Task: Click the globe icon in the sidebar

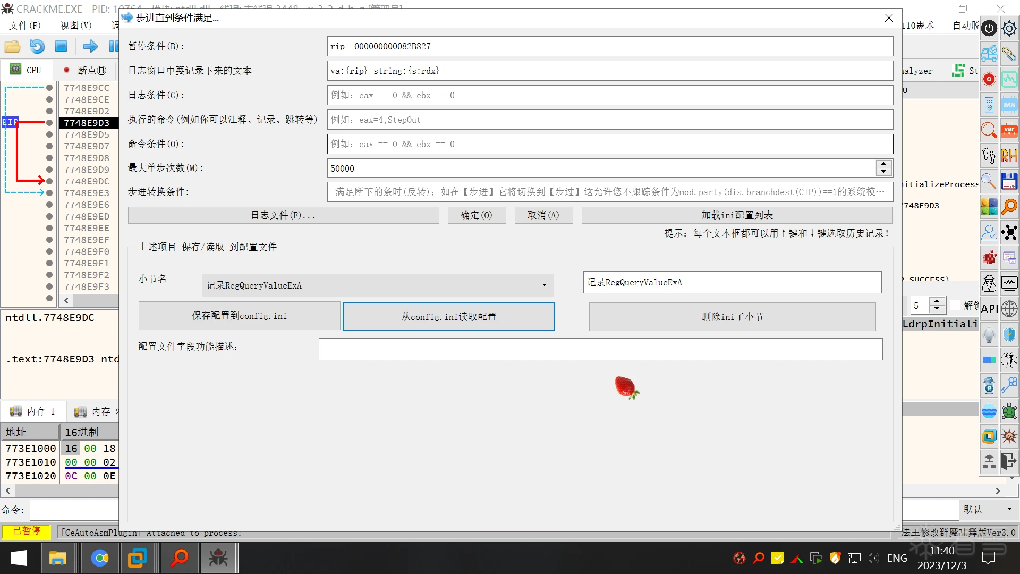Action: coord(1009,309)
